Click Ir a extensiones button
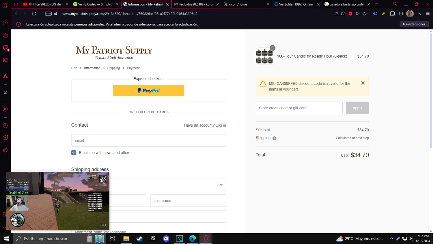The image size is (433, 244). (x=414, y=24)
